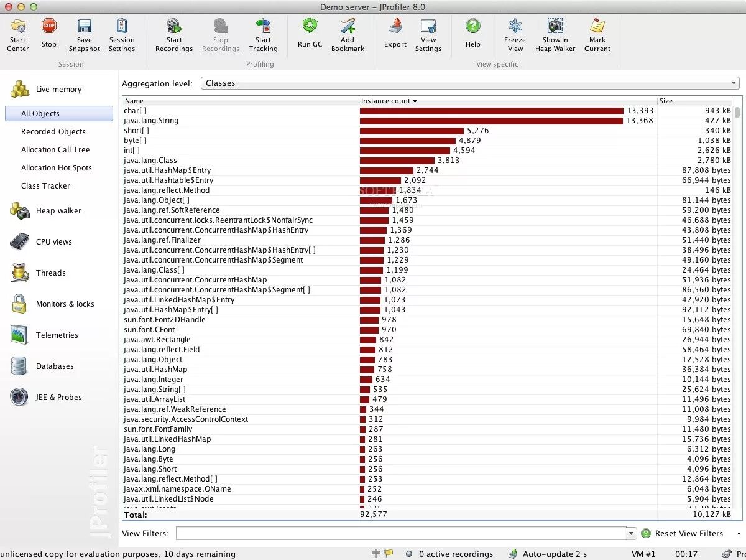Screen dimensions: 746x560
Task: Click the 13,393 instance count bar
Action: (x=492, y=111)
